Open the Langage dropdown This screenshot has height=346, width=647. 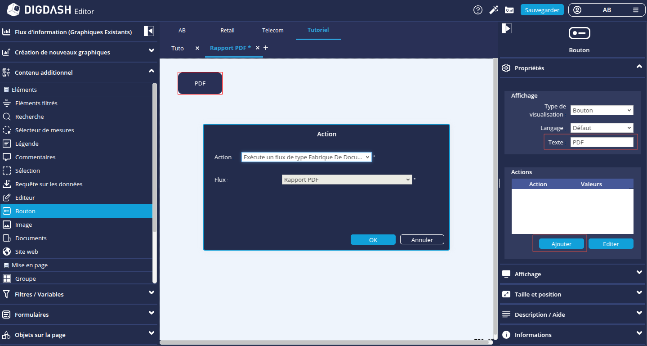[602, 128]
